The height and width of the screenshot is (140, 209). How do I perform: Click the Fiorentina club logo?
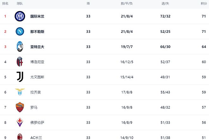tap(20, 122)
